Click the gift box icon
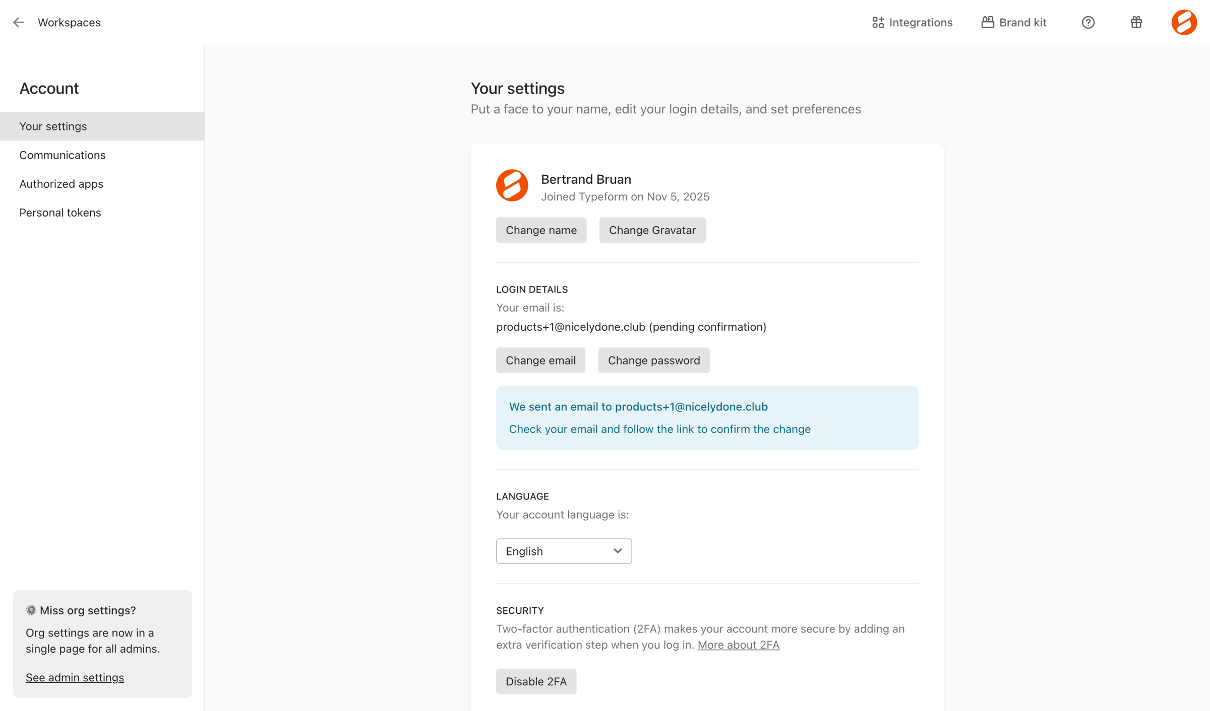 [1136, 22]
